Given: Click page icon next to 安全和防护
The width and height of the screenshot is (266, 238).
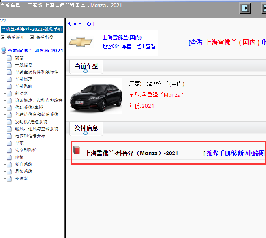Looking at the screenshot, I should pyautogui.click(x=9, y=150).
